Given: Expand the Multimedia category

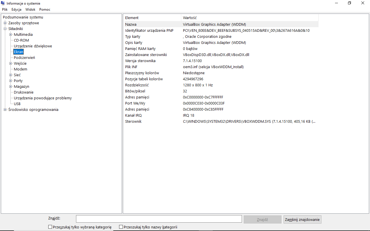Looking at the screenshot, I should pos(10,35).
